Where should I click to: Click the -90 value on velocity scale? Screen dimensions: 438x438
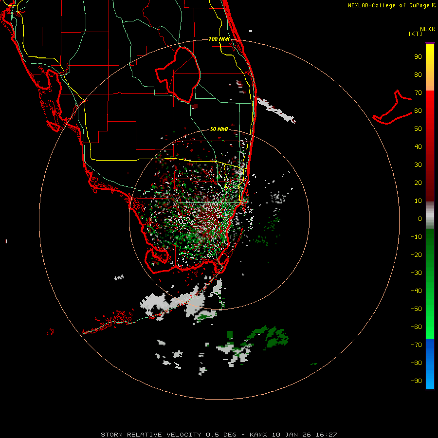click(x=416, y=381)
